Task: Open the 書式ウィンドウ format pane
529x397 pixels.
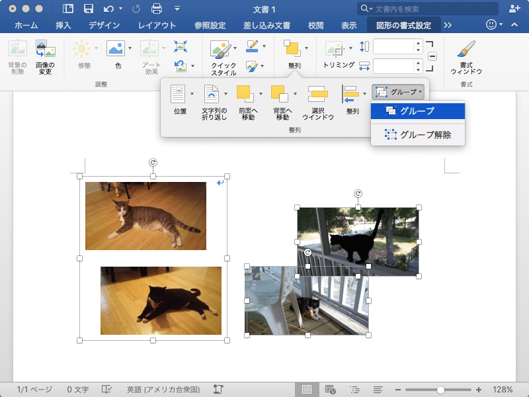Action: tap(466, 49)
